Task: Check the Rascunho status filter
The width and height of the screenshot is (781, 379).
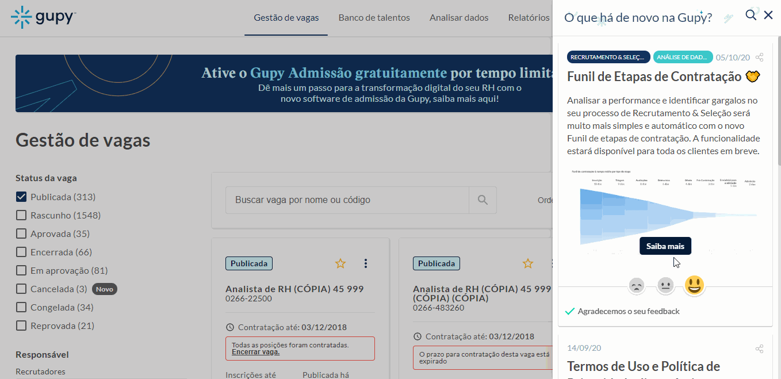Action: click(x=21, y=215)
